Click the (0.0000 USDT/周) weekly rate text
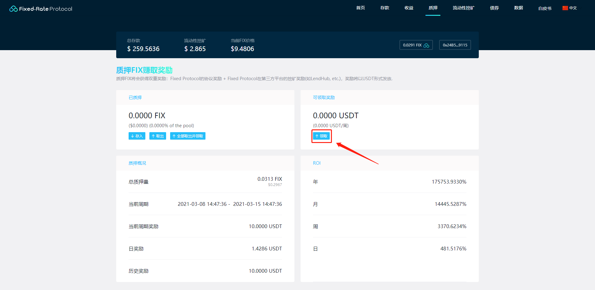The image size is (595, 290). 331,126
